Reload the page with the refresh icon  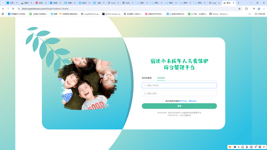click(13, 9)
